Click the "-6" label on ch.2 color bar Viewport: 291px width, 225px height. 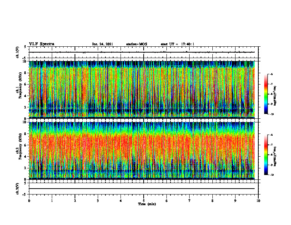click(271, 135)
